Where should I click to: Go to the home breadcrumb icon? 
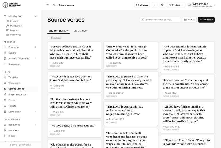coord(54,5)
